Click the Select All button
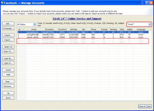The image size is (154, 111). tap(8, 47)
